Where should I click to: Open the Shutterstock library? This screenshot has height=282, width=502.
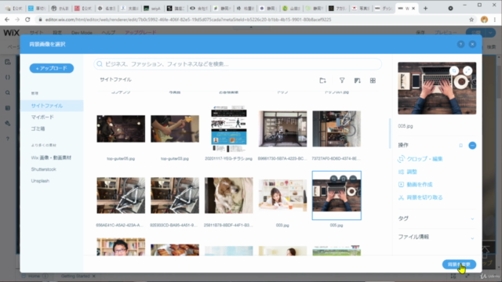(x=44, y=169)
